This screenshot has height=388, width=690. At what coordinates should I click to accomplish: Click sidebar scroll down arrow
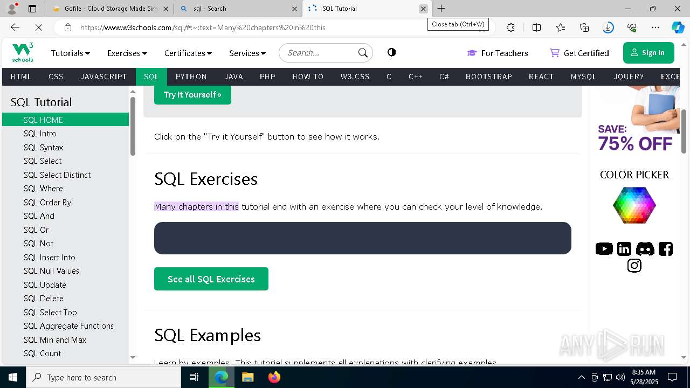tap(133, 357)
